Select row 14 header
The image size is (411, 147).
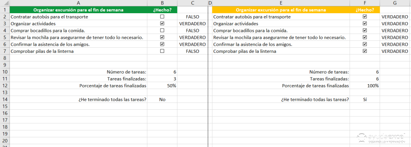tap(5, 99)
